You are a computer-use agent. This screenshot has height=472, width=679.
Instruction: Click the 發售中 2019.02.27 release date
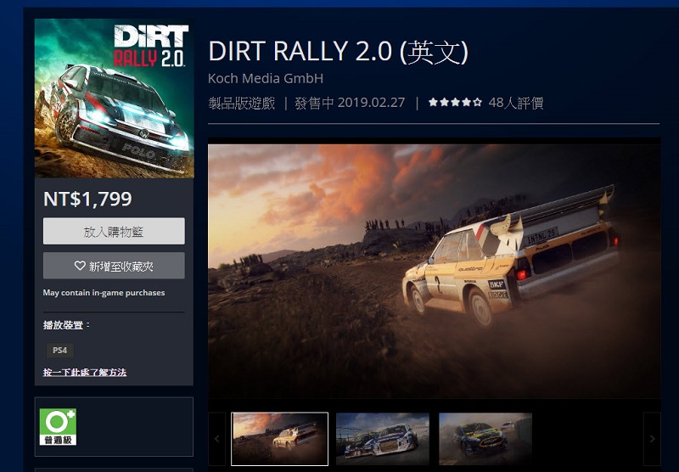tap(350, 103)
